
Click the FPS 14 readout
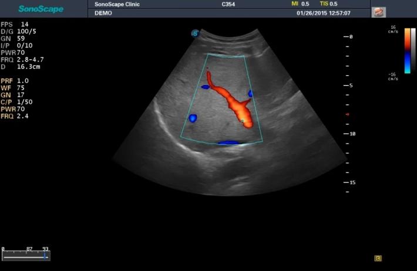[x=15, y=24]
